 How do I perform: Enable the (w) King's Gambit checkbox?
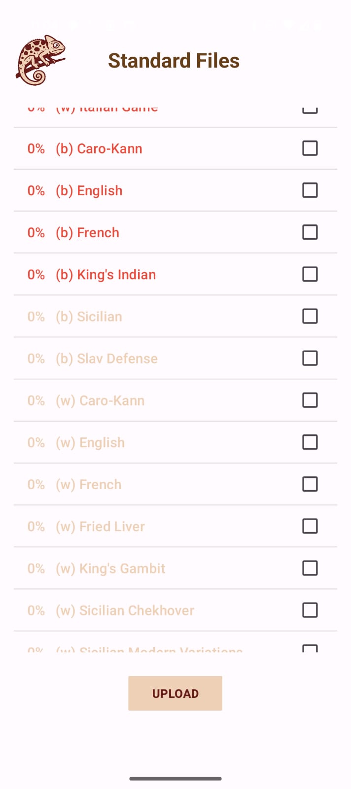point(310,568)
